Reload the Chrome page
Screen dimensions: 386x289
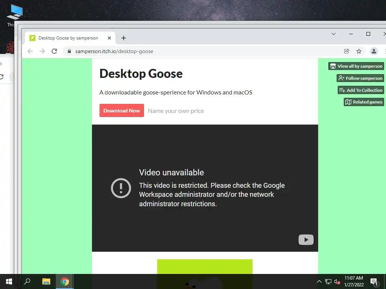click(x=54, y=51)
